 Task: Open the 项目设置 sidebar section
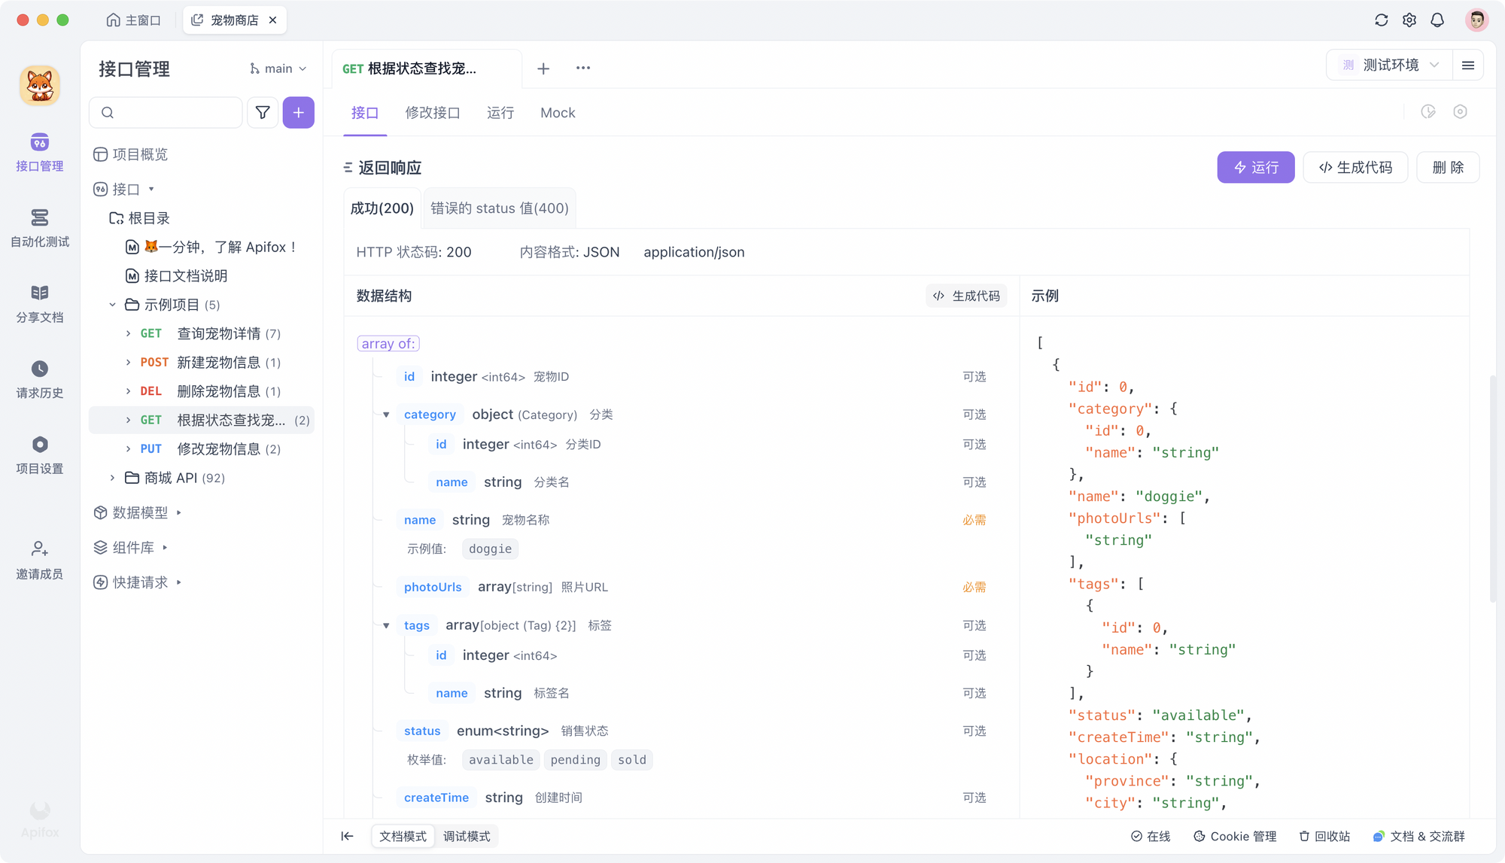point(39,455)
